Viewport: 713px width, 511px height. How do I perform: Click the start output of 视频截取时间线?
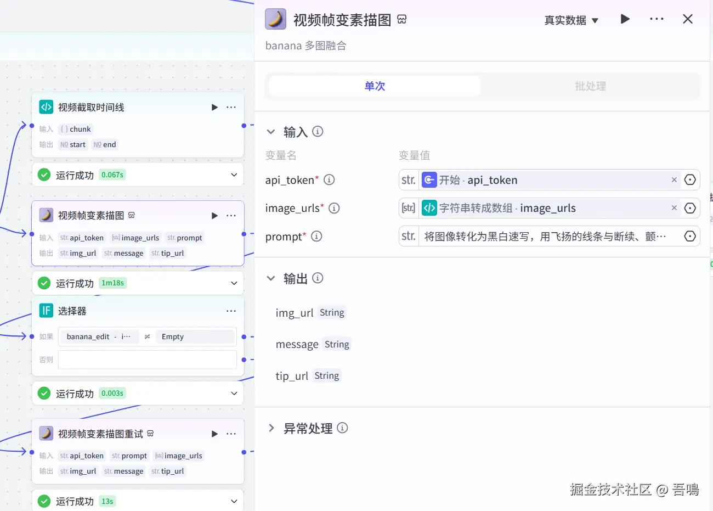(72, 144)
